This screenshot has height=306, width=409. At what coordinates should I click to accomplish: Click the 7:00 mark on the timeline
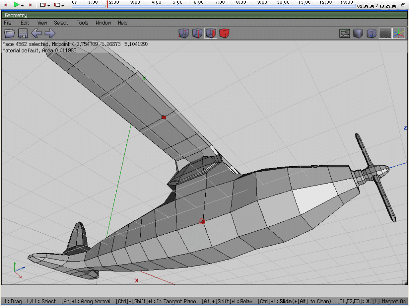pos(220,6)
